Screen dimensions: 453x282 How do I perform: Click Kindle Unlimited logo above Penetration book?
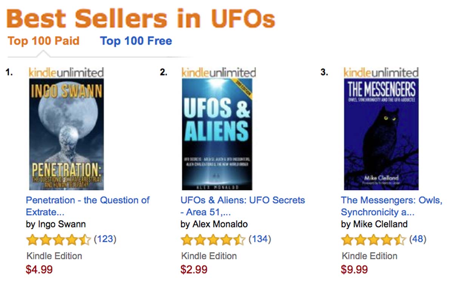pos(66,72)
